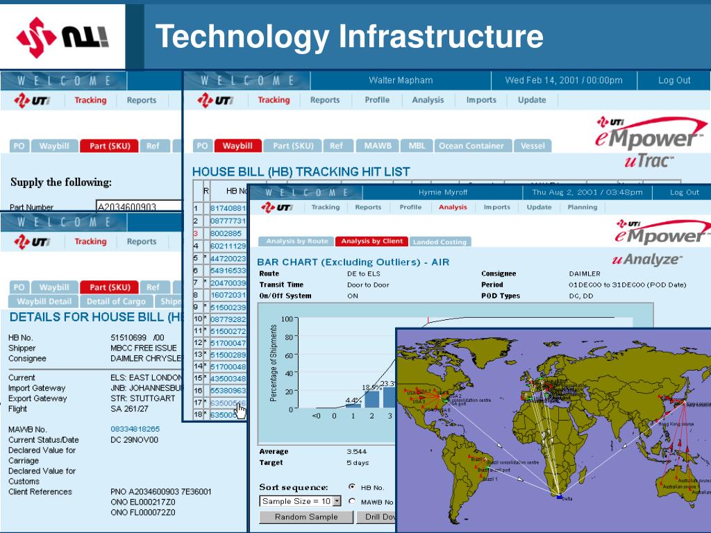Open HB link 81740881 in row 1
The height and width of the screenshot is (533, 711).
tap(228, 208)
